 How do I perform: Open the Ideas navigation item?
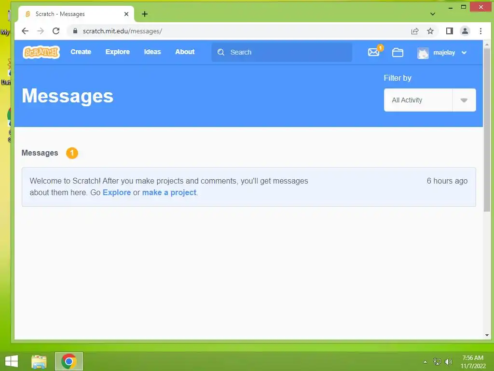click(x=152, y=52)
